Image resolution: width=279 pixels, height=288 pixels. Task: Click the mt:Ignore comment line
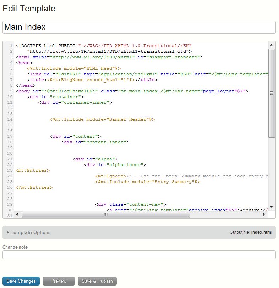pyautogui.click(x=181, y=176)
